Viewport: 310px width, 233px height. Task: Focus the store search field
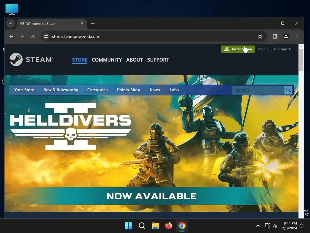click(258, 90)
